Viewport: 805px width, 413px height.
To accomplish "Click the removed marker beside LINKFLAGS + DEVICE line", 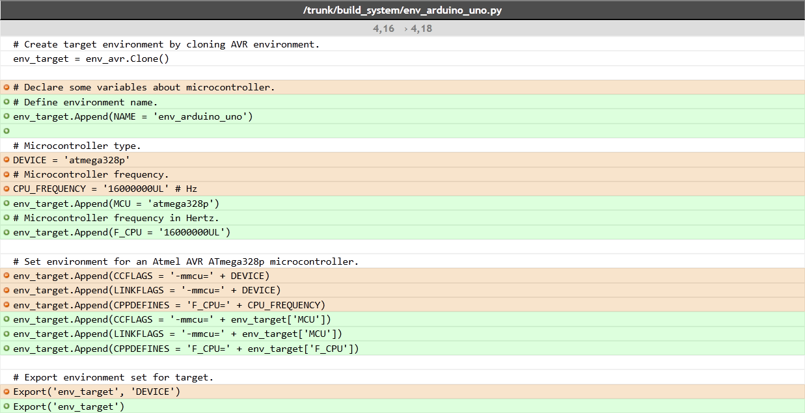I will tap(6, 290).
